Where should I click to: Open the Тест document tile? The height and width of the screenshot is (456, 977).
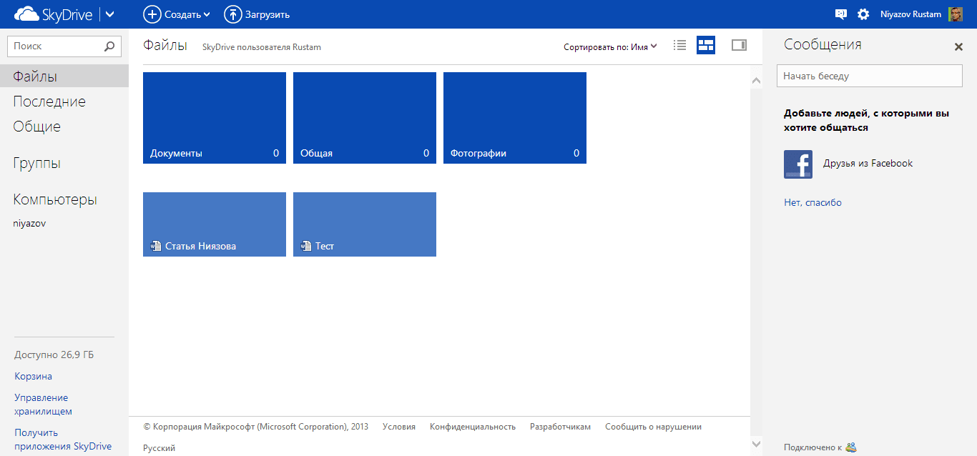[x=365, y=224]
